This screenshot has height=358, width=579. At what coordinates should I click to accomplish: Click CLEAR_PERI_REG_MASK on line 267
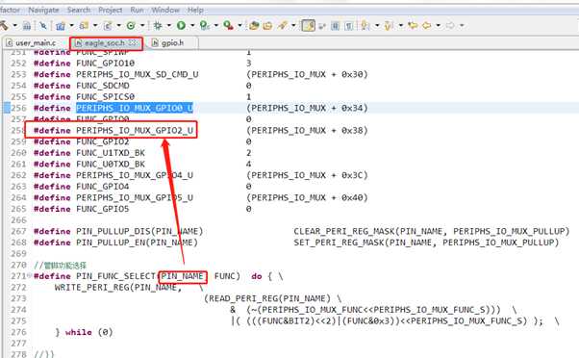click(344, 231)
